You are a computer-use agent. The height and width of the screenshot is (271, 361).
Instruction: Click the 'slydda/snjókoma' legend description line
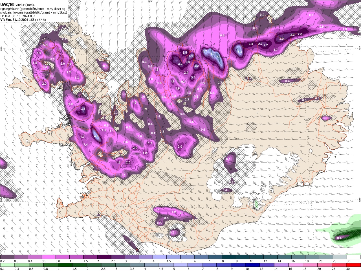[x=34, y=12]
